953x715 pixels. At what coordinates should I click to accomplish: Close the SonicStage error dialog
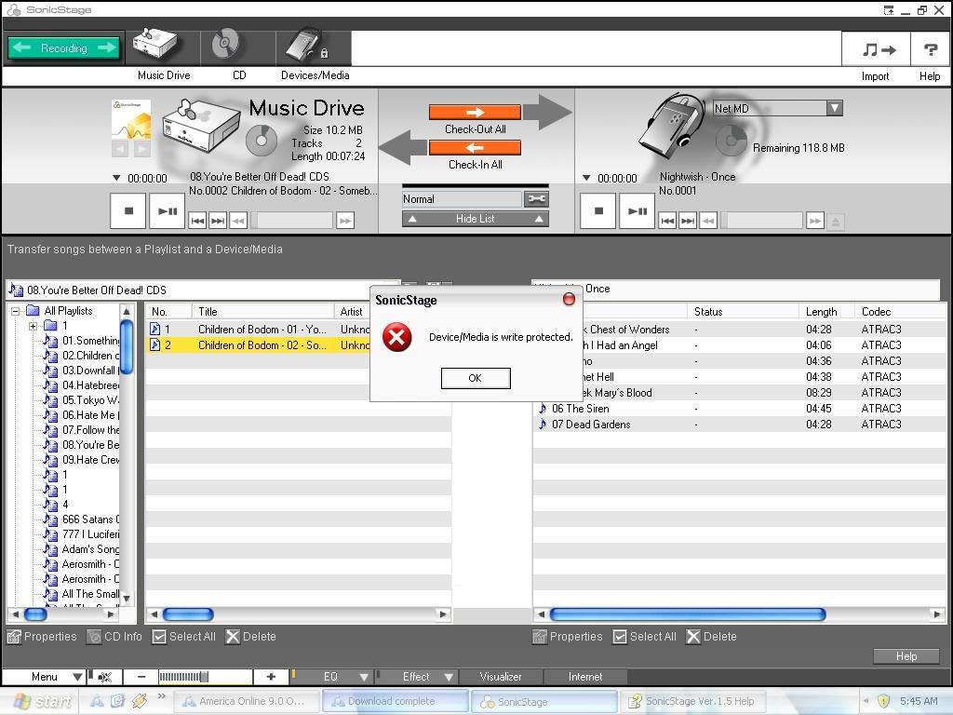[x=569, y=299]
